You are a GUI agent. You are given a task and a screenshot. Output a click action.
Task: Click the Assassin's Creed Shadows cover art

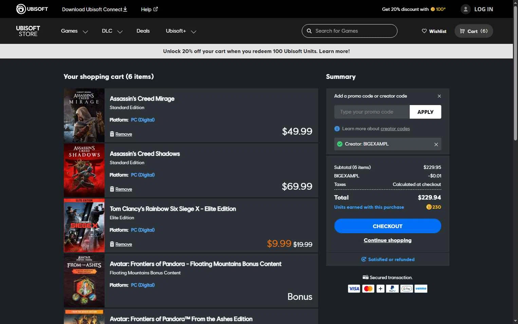pyautogui.click(x=84, y=170)
